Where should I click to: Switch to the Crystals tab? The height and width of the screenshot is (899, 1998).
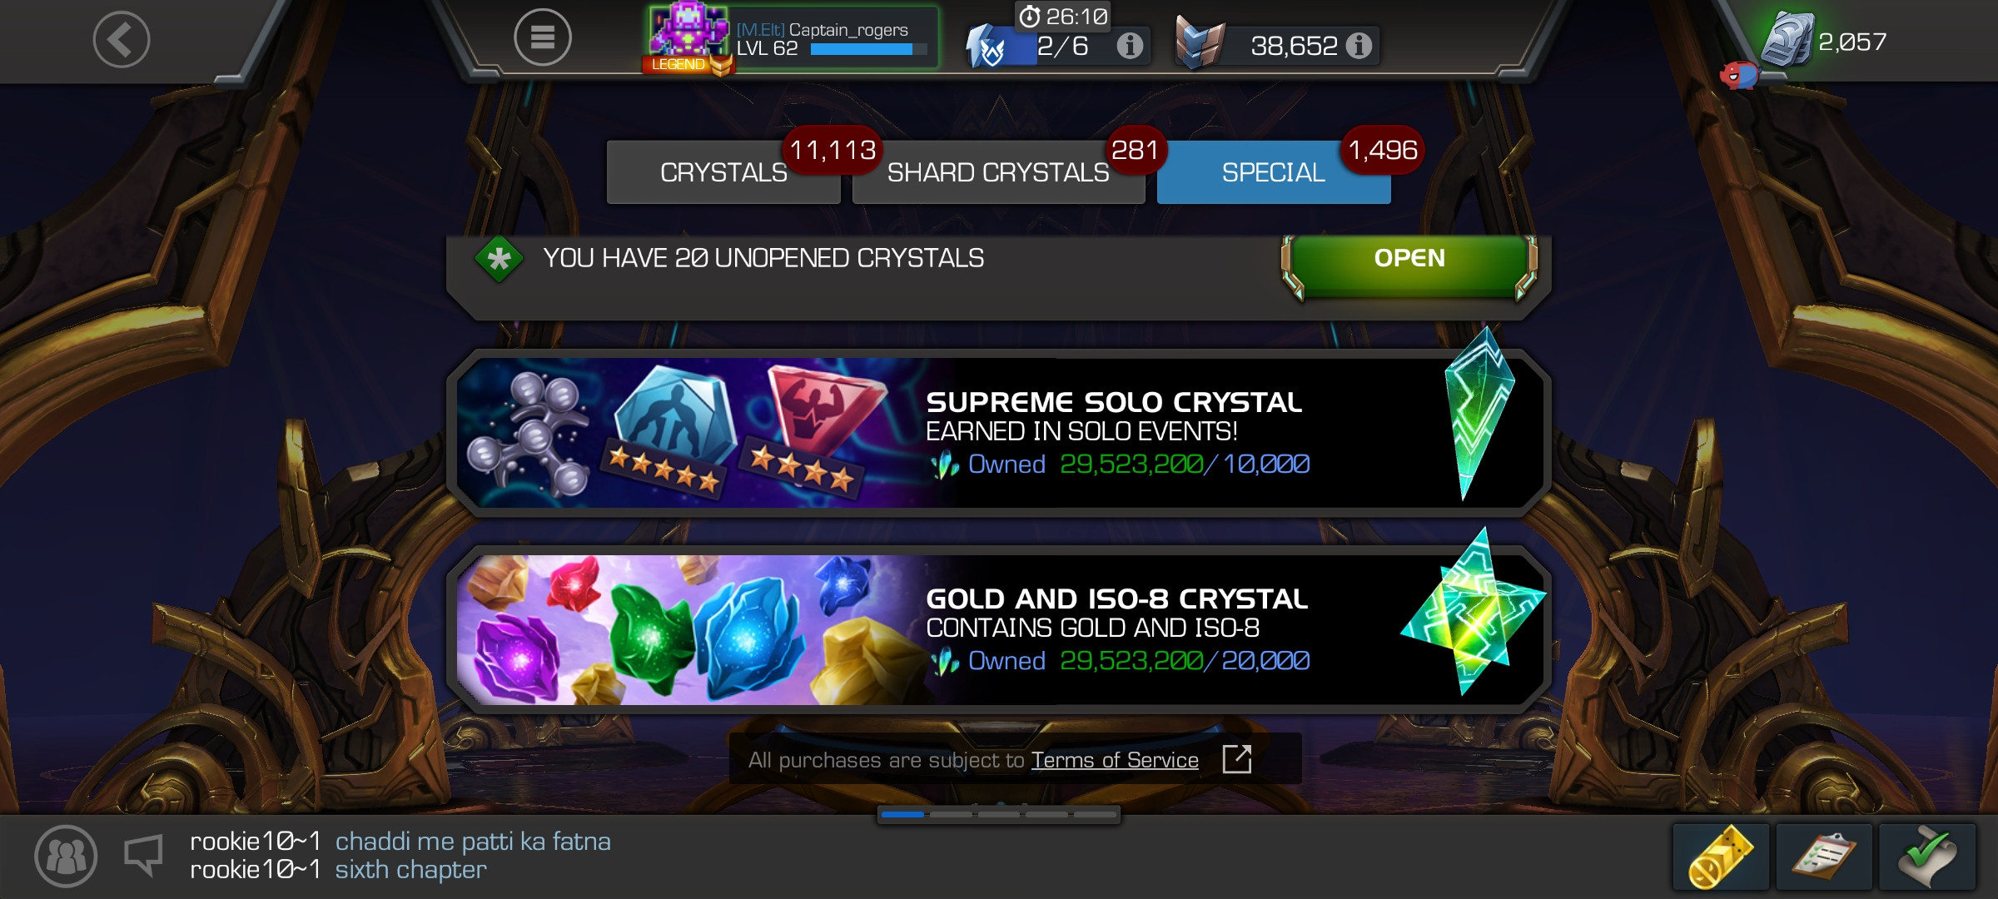723,172
